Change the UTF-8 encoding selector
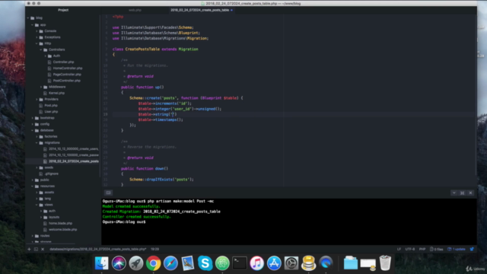Screen dimensions: 487x274 tap(410, 249)
